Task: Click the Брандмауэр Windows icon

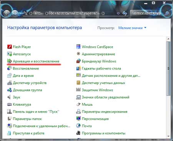Action: 78,61
